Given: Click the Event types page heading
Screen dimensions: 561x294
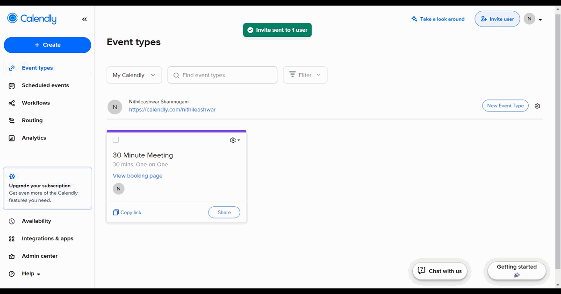Looking at the screenshot, I should 134,42.
